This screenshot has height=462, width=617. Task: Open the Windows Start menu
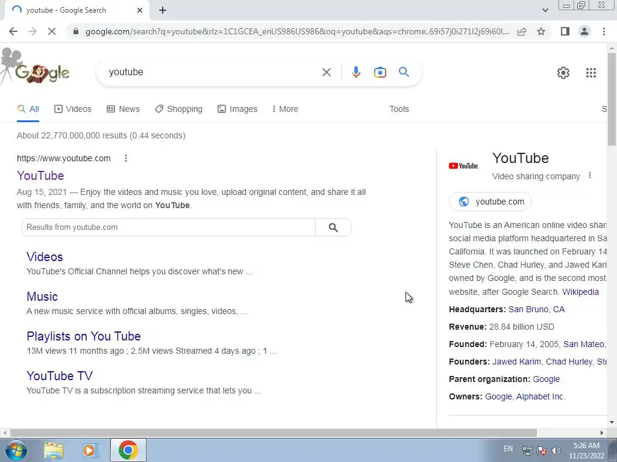[x=16, y=450]
